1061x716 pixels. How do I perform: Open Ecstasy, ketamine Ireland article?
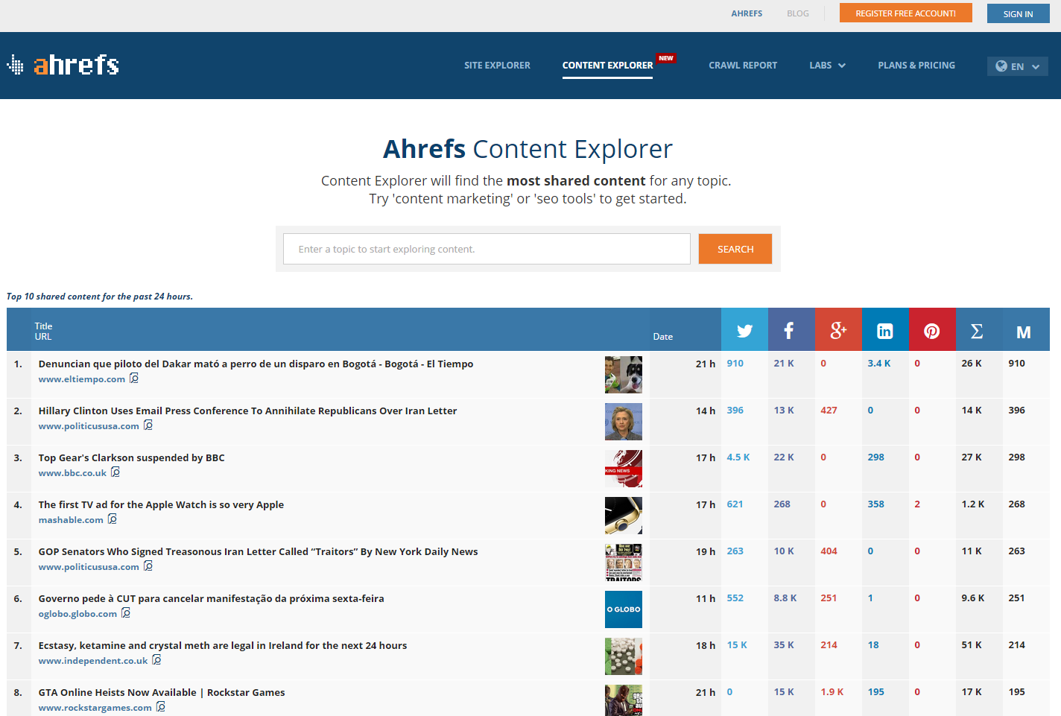point(223,645)
